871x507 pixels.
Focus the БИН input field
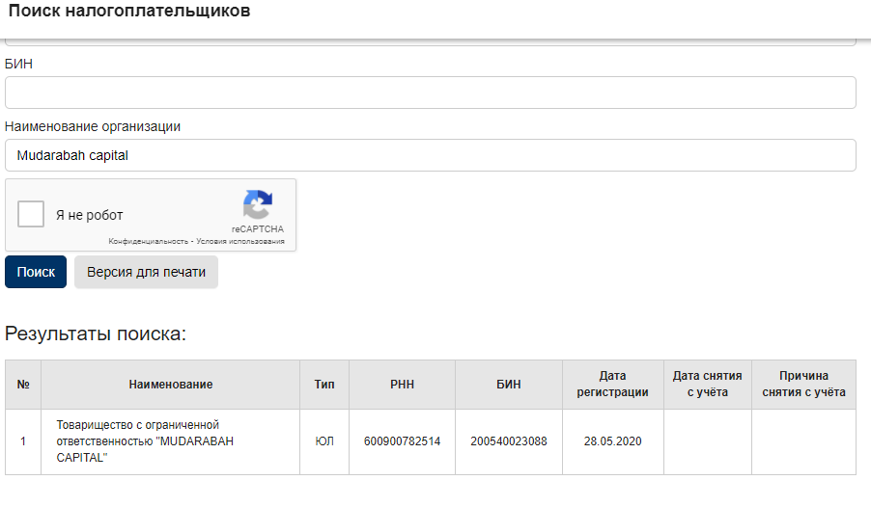[430, 93]
